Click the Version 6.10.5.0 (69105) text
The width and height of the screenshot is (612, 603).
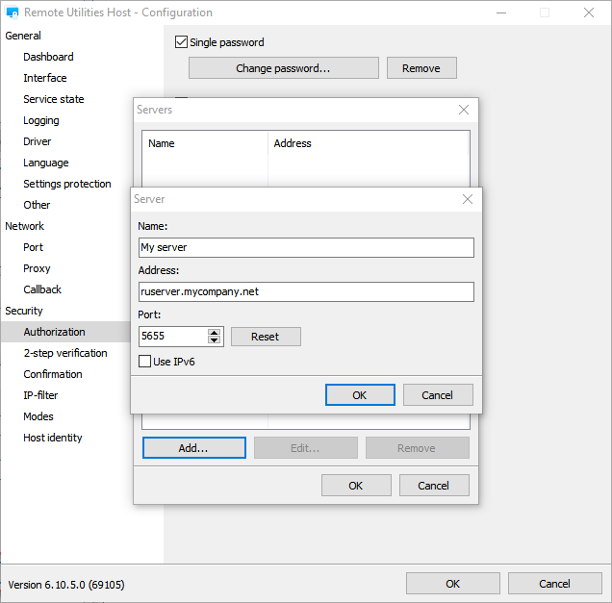tap(66, 585)
